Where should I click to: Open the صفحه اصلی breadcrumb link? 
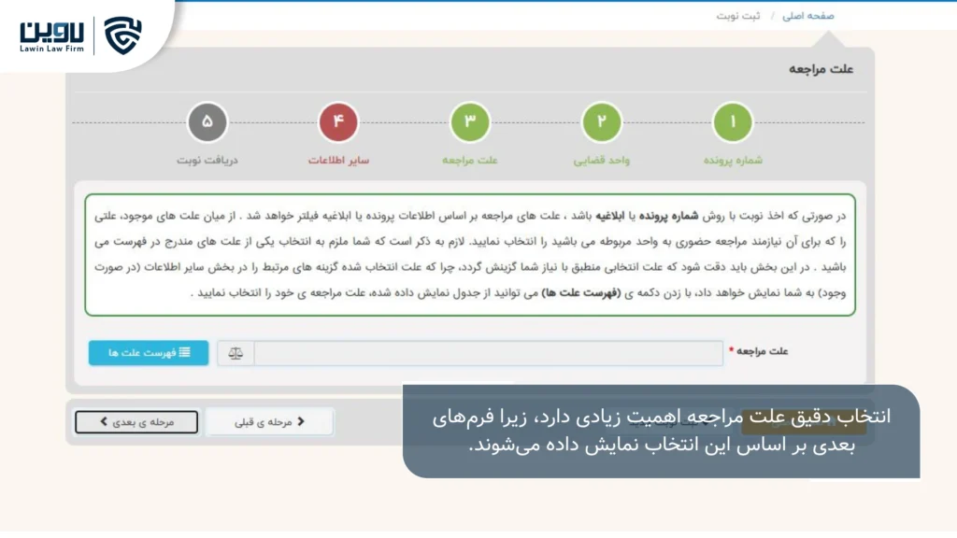(808, 16)
